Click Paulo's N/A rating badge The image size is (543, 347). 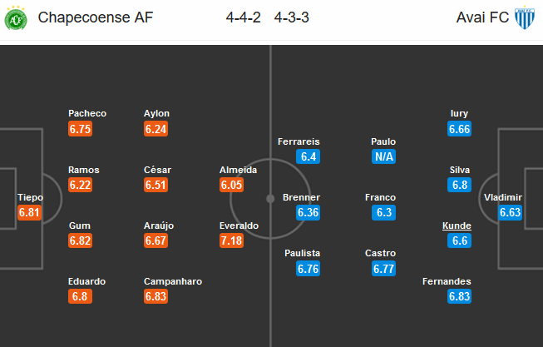click(x=383, y=156)
